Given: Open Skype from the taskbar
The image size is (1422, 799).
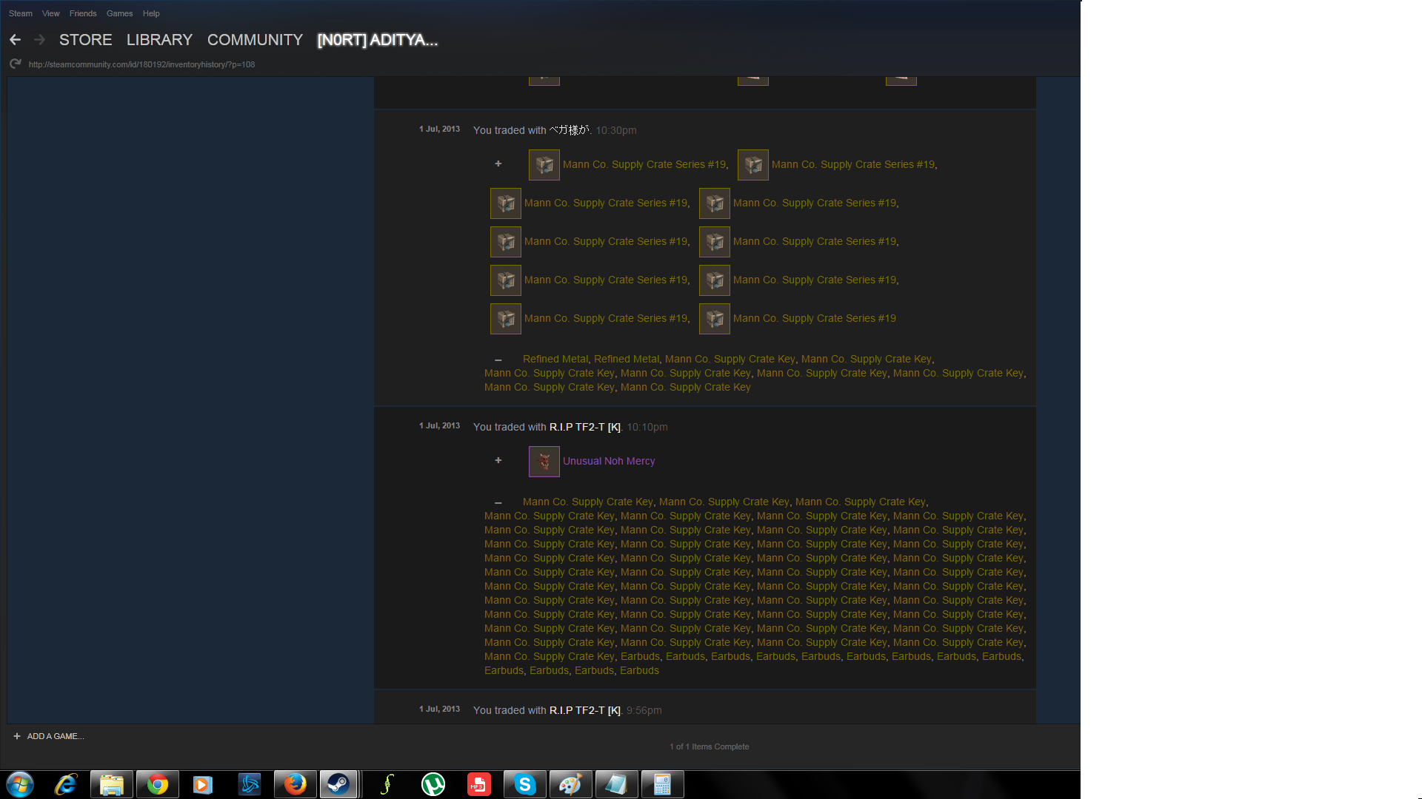Looking at the screenshot, I should click(524, 784).
